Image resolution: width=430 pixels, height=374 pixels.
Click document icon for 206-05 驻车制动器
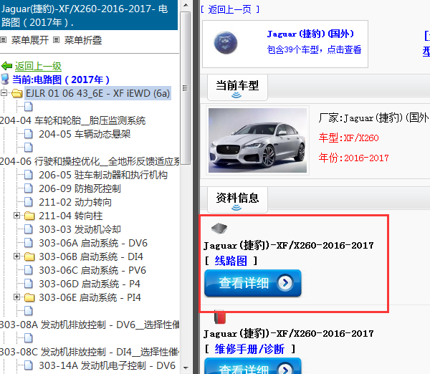29,175
